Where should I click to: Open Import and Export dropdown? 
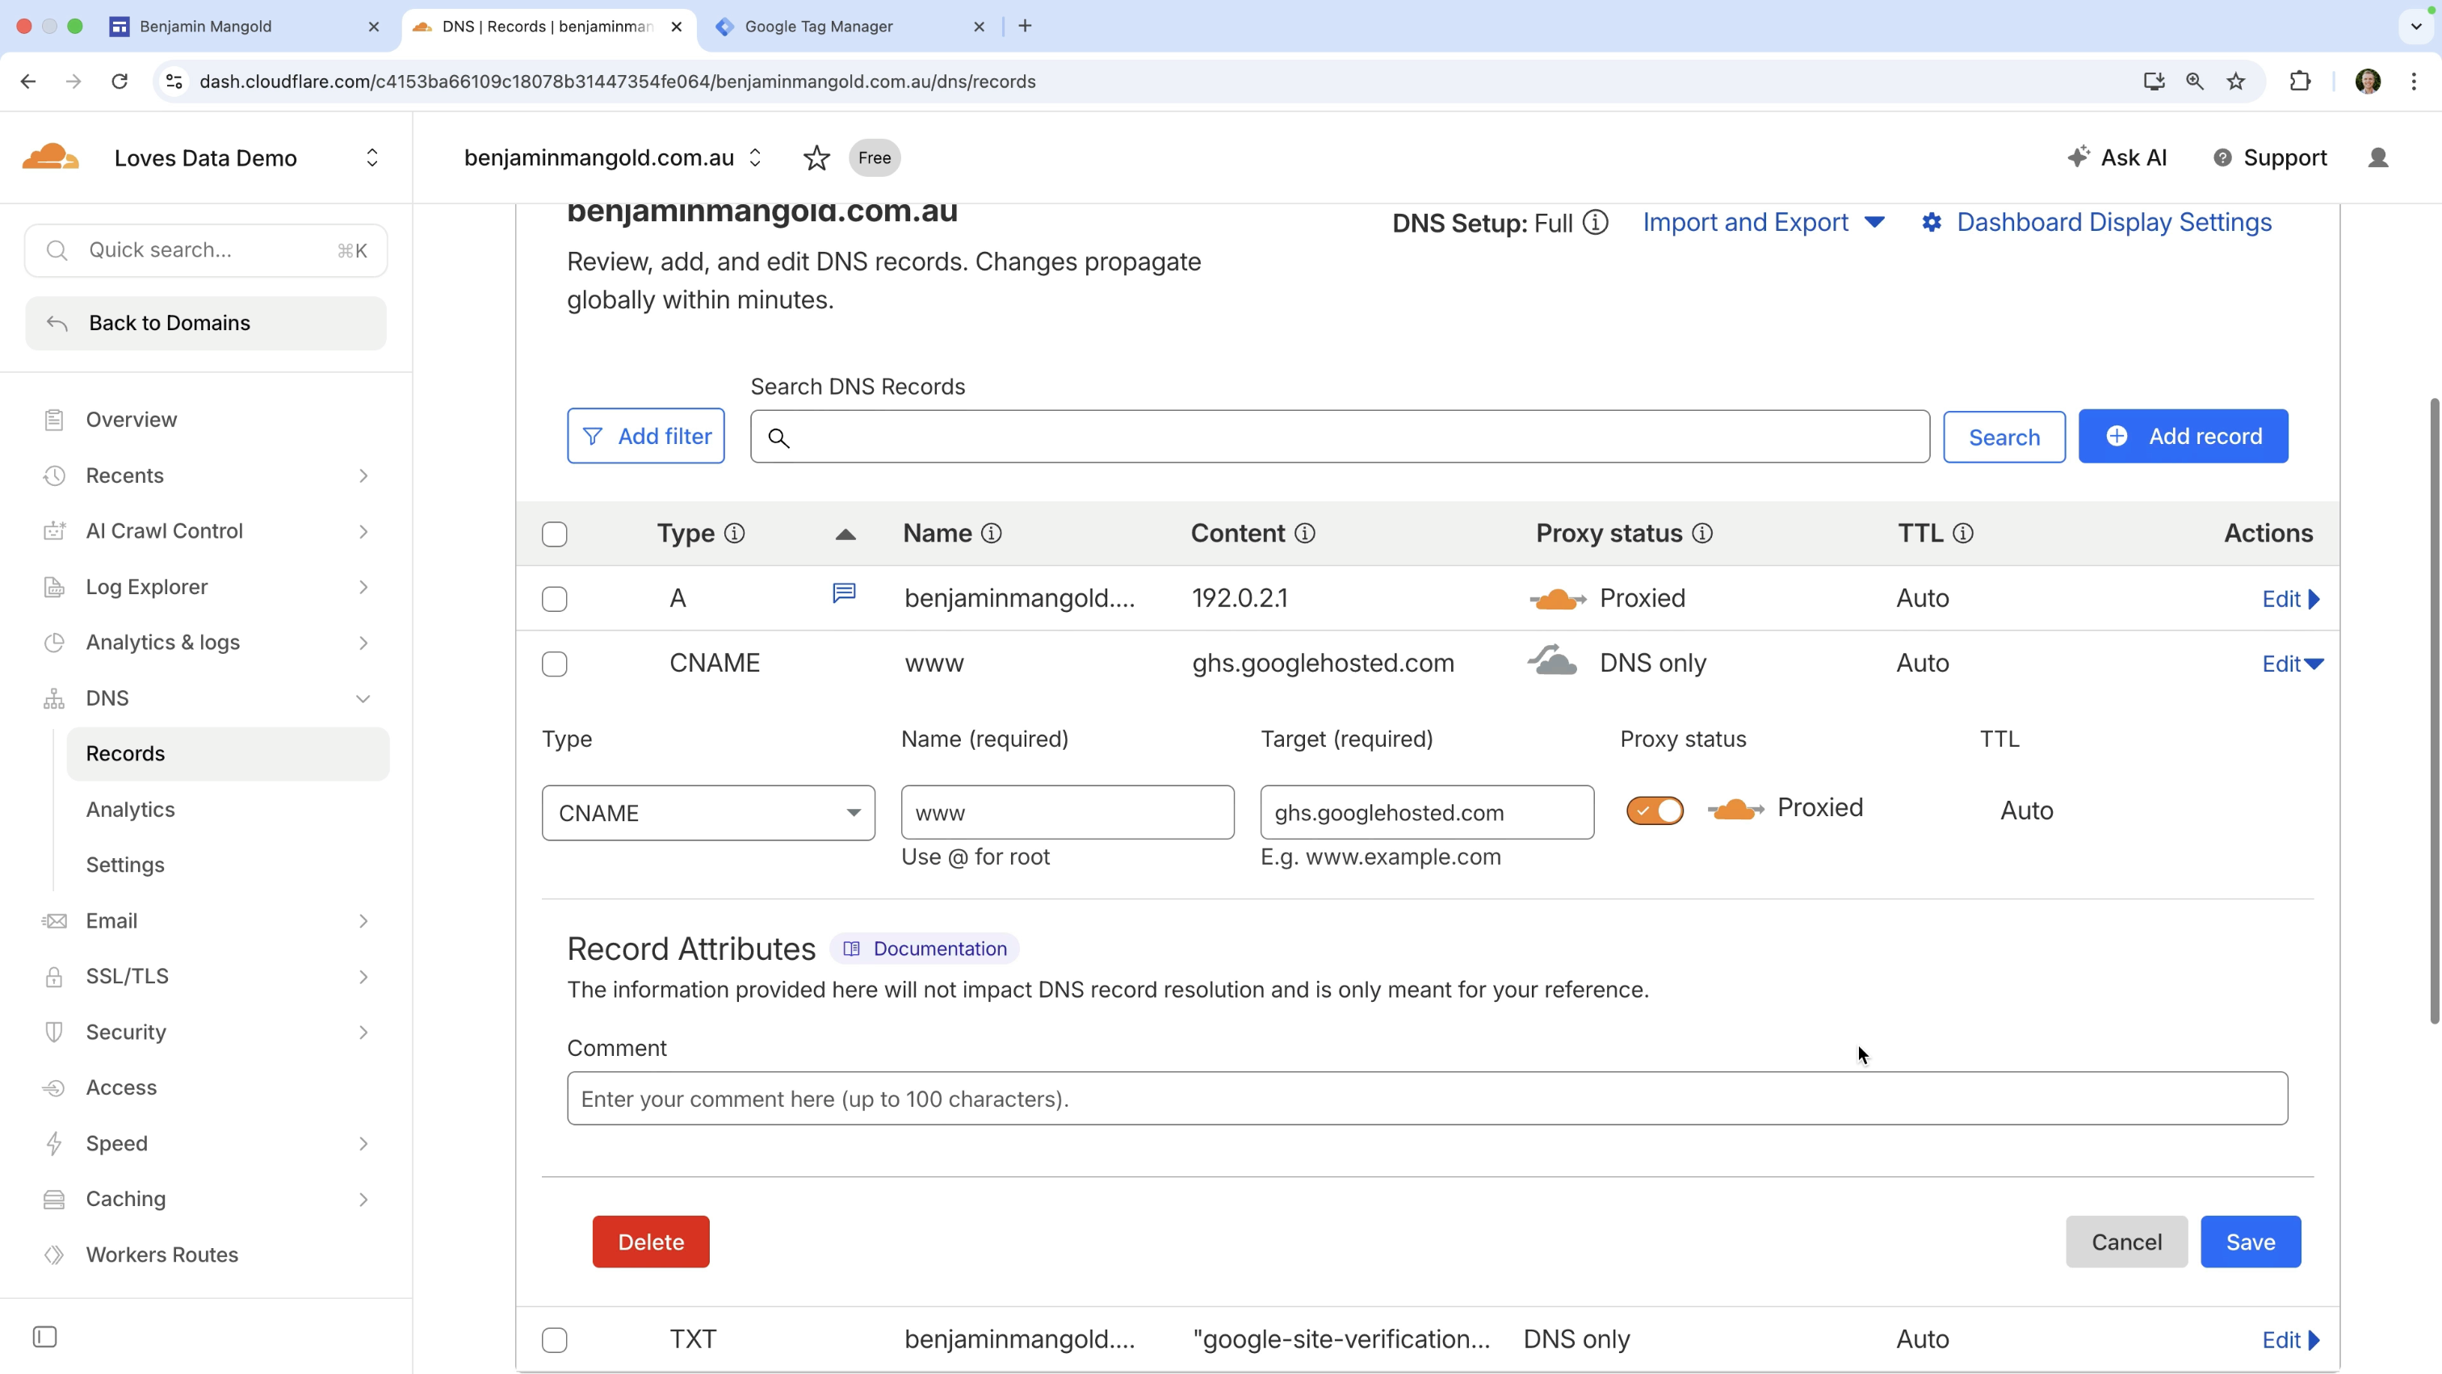(1763, 223)
